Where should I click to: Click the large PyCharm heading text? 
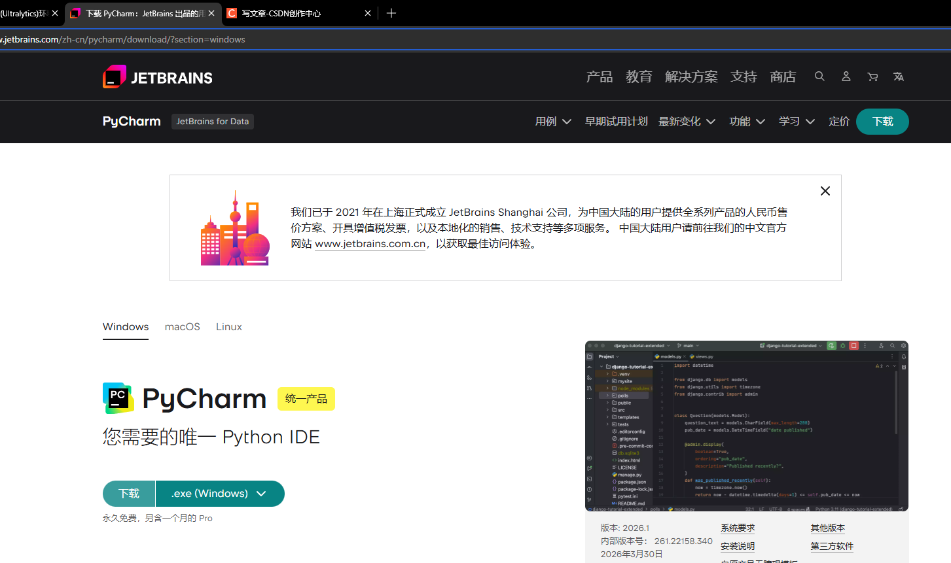[204, 399]
